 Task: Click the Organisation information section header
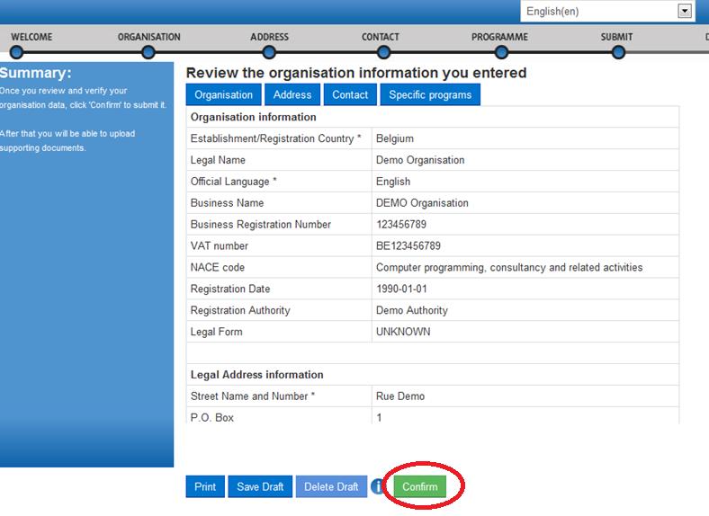253,117
